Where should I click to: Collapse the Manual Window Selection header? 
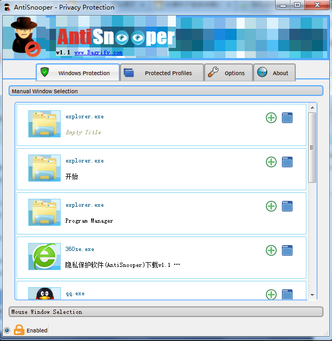(x=166, y=91)
